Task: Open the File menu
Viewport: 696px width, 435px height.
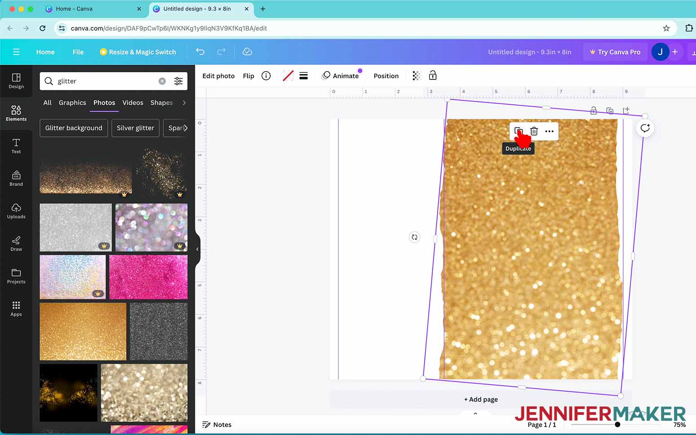Action: pos(78,52)
